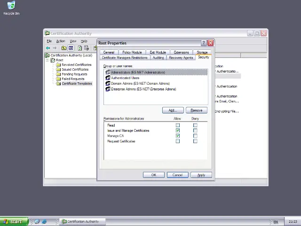The height and width of the screenshot is (226, 301).
Task: Click the first quick launch icon beside Start
Action: tap(37, 221)
